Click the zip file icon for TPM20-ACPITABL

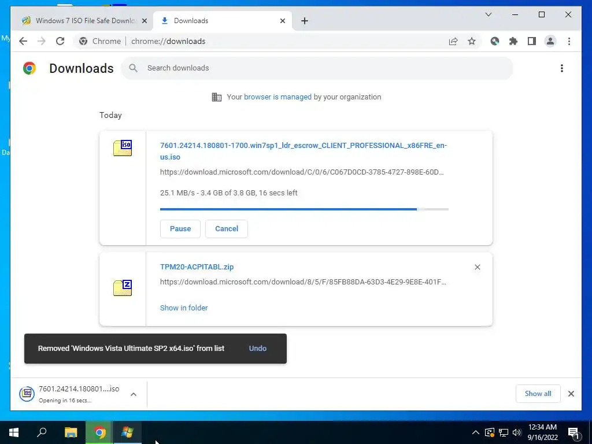(x=123, y=288)
